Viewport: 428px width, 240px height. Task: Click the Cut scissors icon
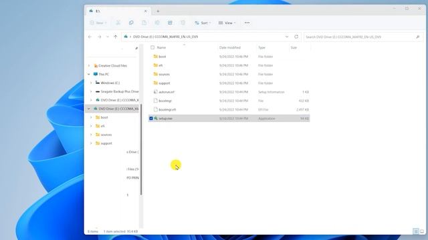pyautogui.click(x=118, y=23)
